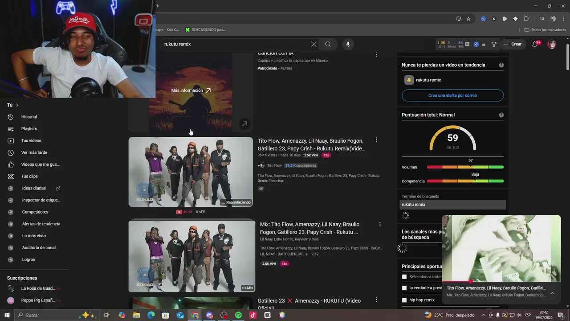The image size is (570, 321).
Task: Tick the Seleccionar todas checkbox
Action: tap(404, 277)
